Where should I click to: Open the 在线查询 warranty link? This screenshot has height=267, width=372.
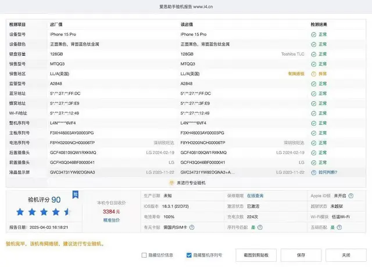pos(255,196)
